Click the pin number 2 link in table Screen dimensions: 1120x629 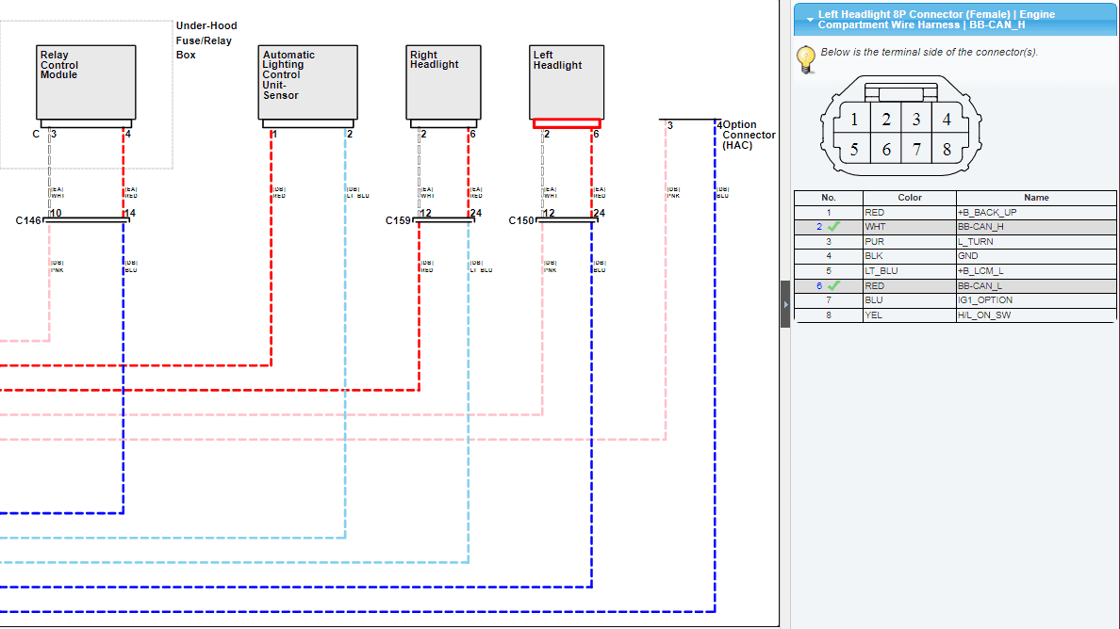tap(819, 227)
